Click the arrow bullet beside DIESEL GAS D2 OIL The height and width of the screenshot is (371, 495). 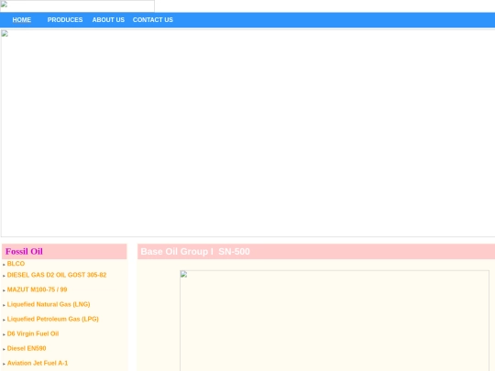coord(4,276)
